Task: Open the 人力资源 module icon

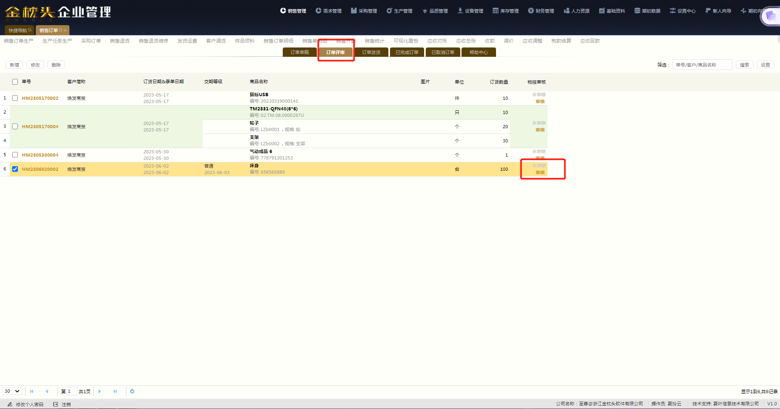Action: point(567,11)
